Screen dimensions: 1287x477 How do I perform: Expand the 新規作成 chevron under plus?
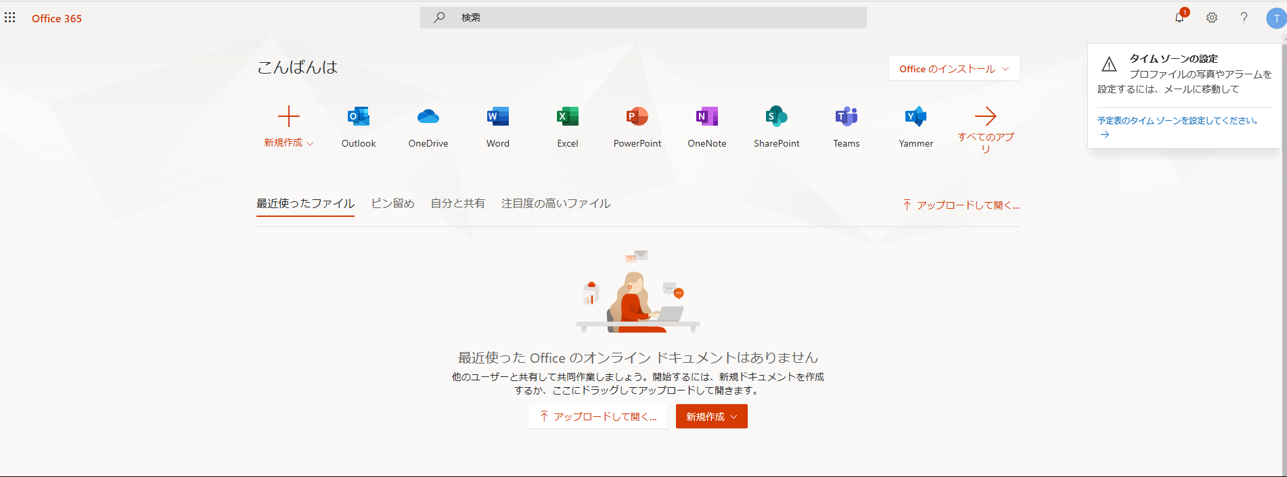point(311,144)
